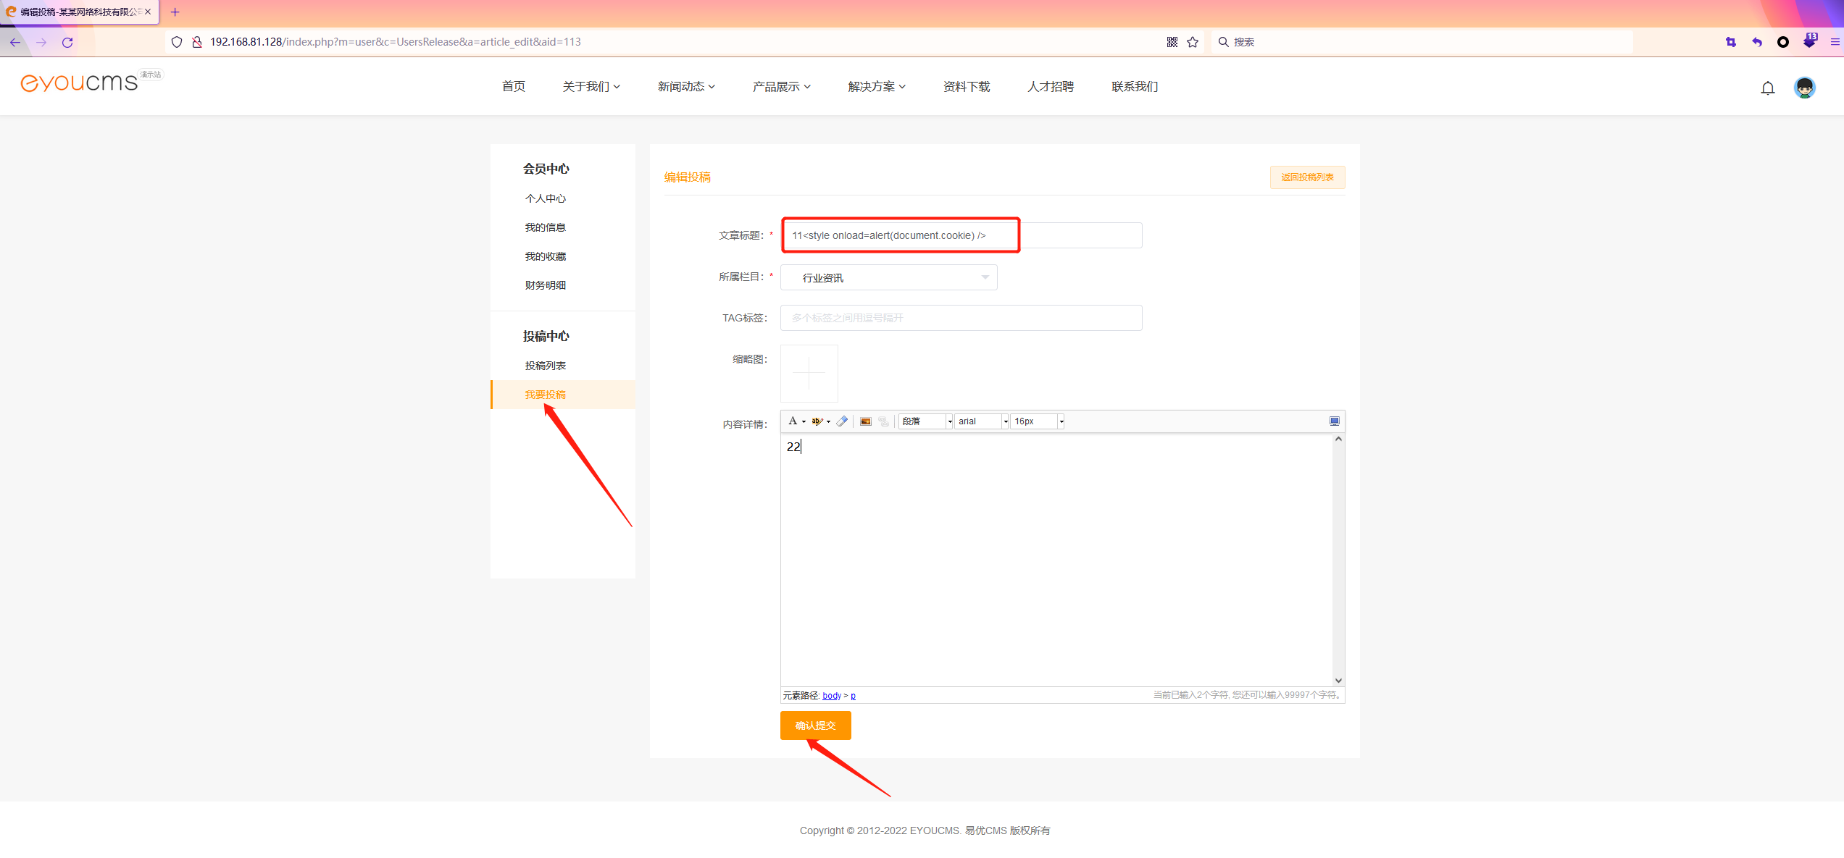1844x858 pixels.
Task: Click the body link in element path
Action: point(832,696)
